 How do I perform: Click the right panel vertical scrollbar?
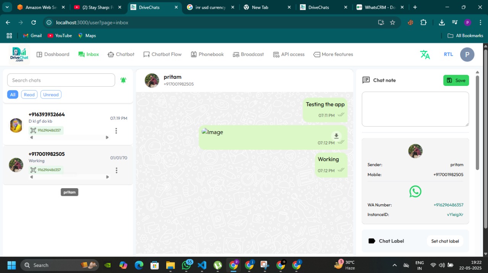(x=477, y=122)
